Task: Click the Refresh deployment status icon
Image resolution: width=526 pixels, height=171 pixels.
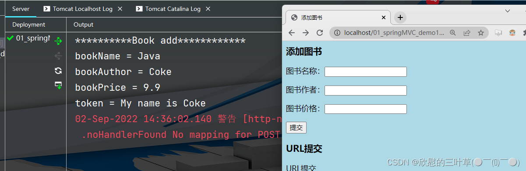Action: (58, 71)
